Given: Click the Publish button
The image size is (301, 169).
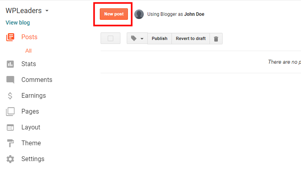Looking at the screenshot, I should coord(160,38).
